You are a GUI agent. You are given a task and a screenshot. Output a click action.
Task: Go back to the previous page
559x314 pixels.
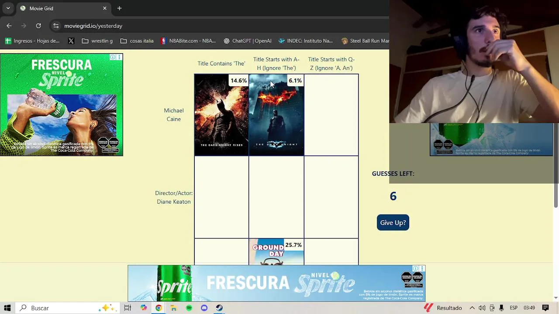click(9, 26)
